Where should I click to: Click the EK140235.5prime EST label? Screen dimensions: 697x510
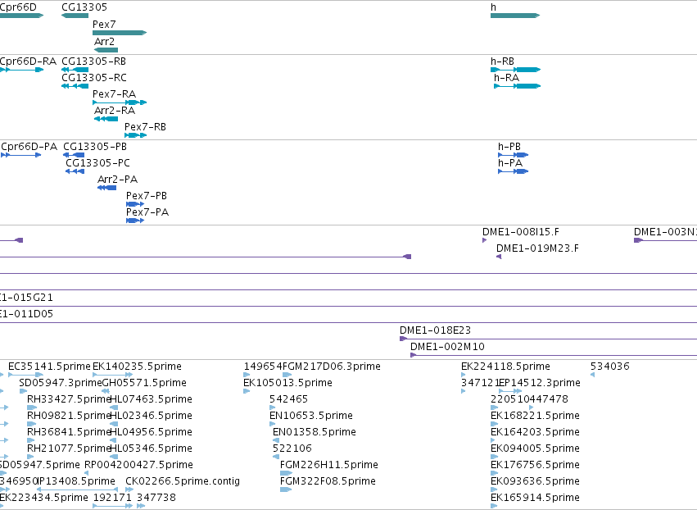point(137,367)
